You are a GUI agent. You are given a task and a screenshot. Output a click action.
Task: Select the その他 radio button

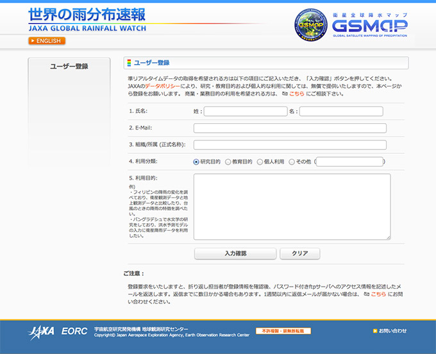(292, 162)
